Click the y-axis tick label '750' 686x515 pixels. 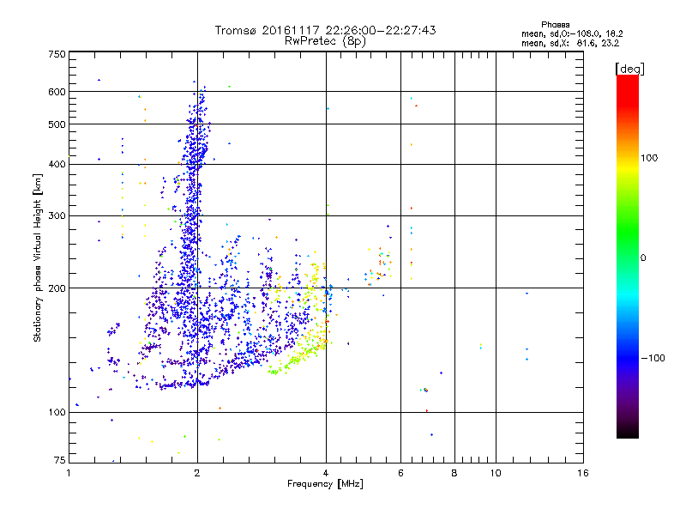(57, 54)
